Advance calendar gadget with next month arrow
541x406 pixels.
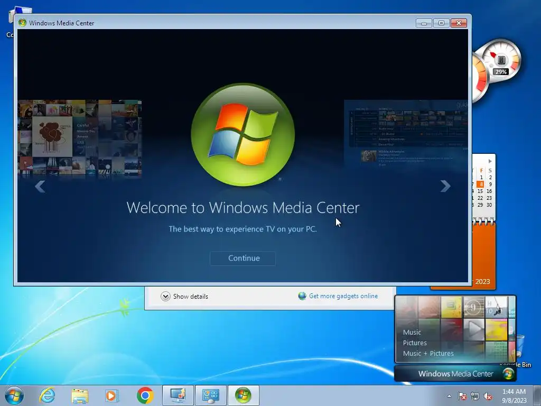tap(490, 161)
